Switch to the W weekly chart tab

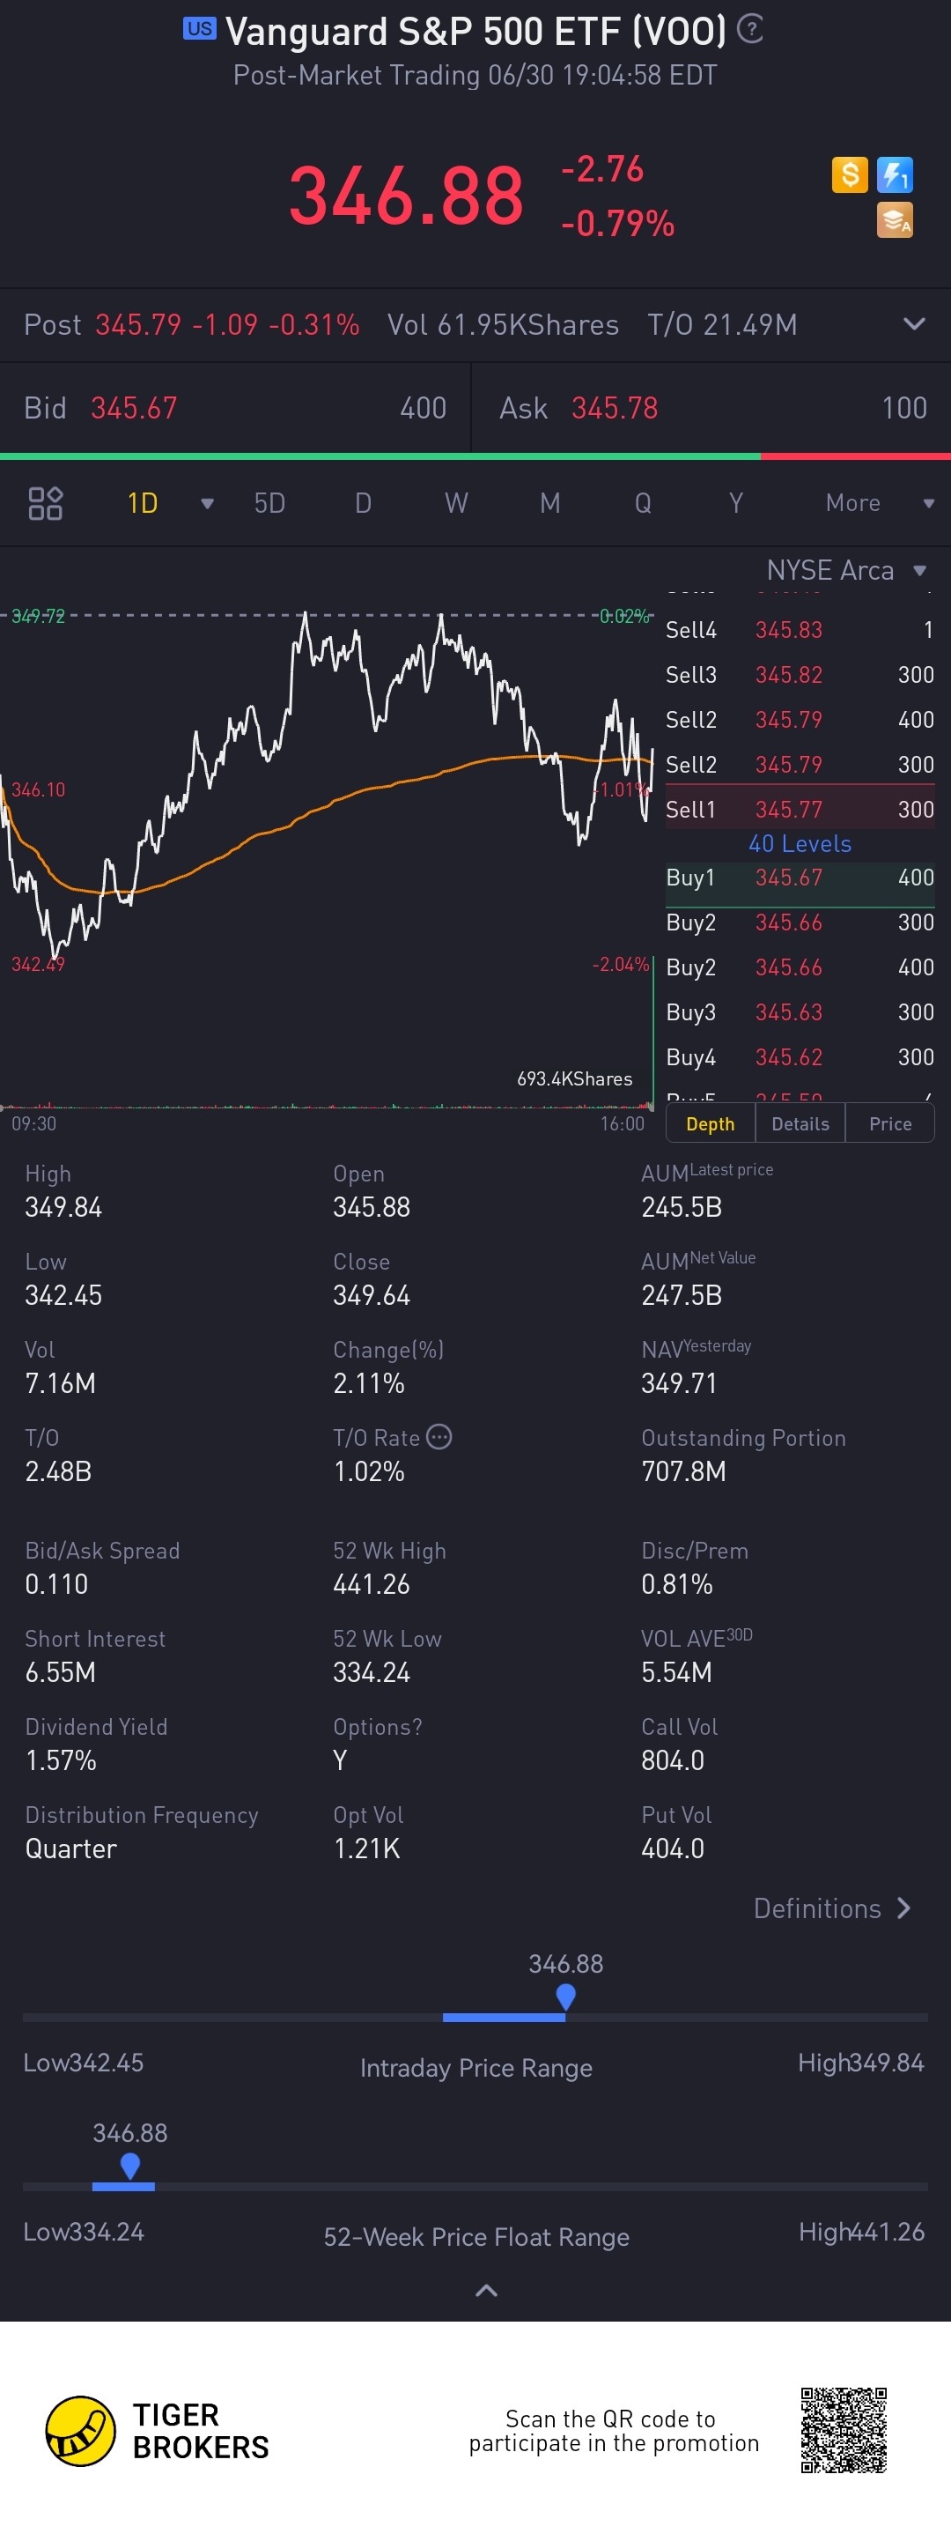click(x=456, y=503)
